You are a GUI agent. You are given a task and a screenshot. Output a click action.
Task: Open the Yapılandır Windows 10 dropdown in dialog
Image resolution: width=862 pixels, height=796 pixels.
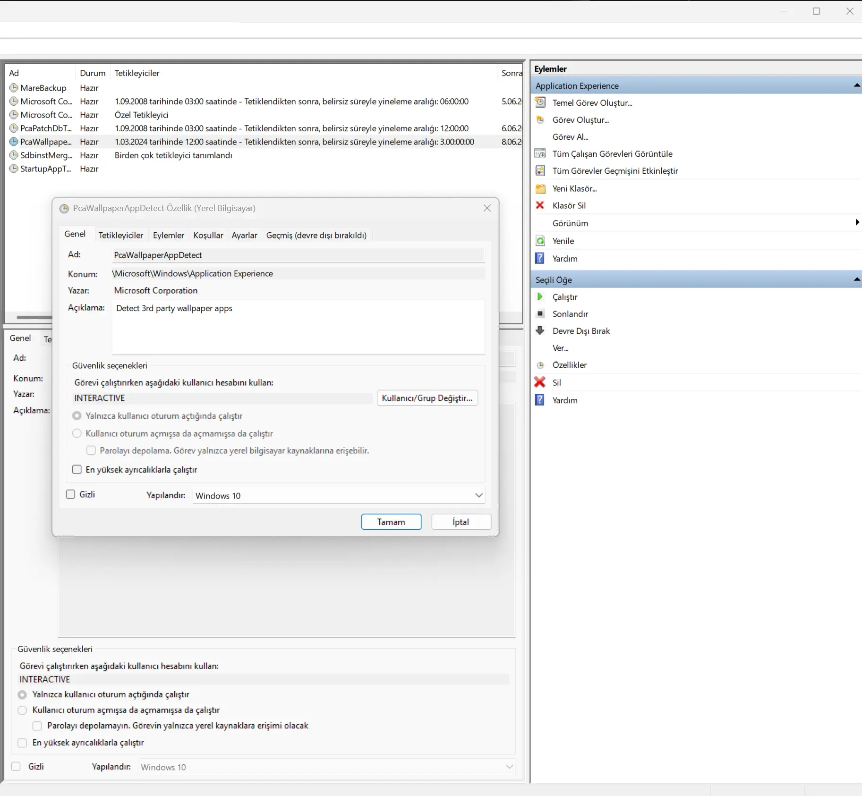339,495
